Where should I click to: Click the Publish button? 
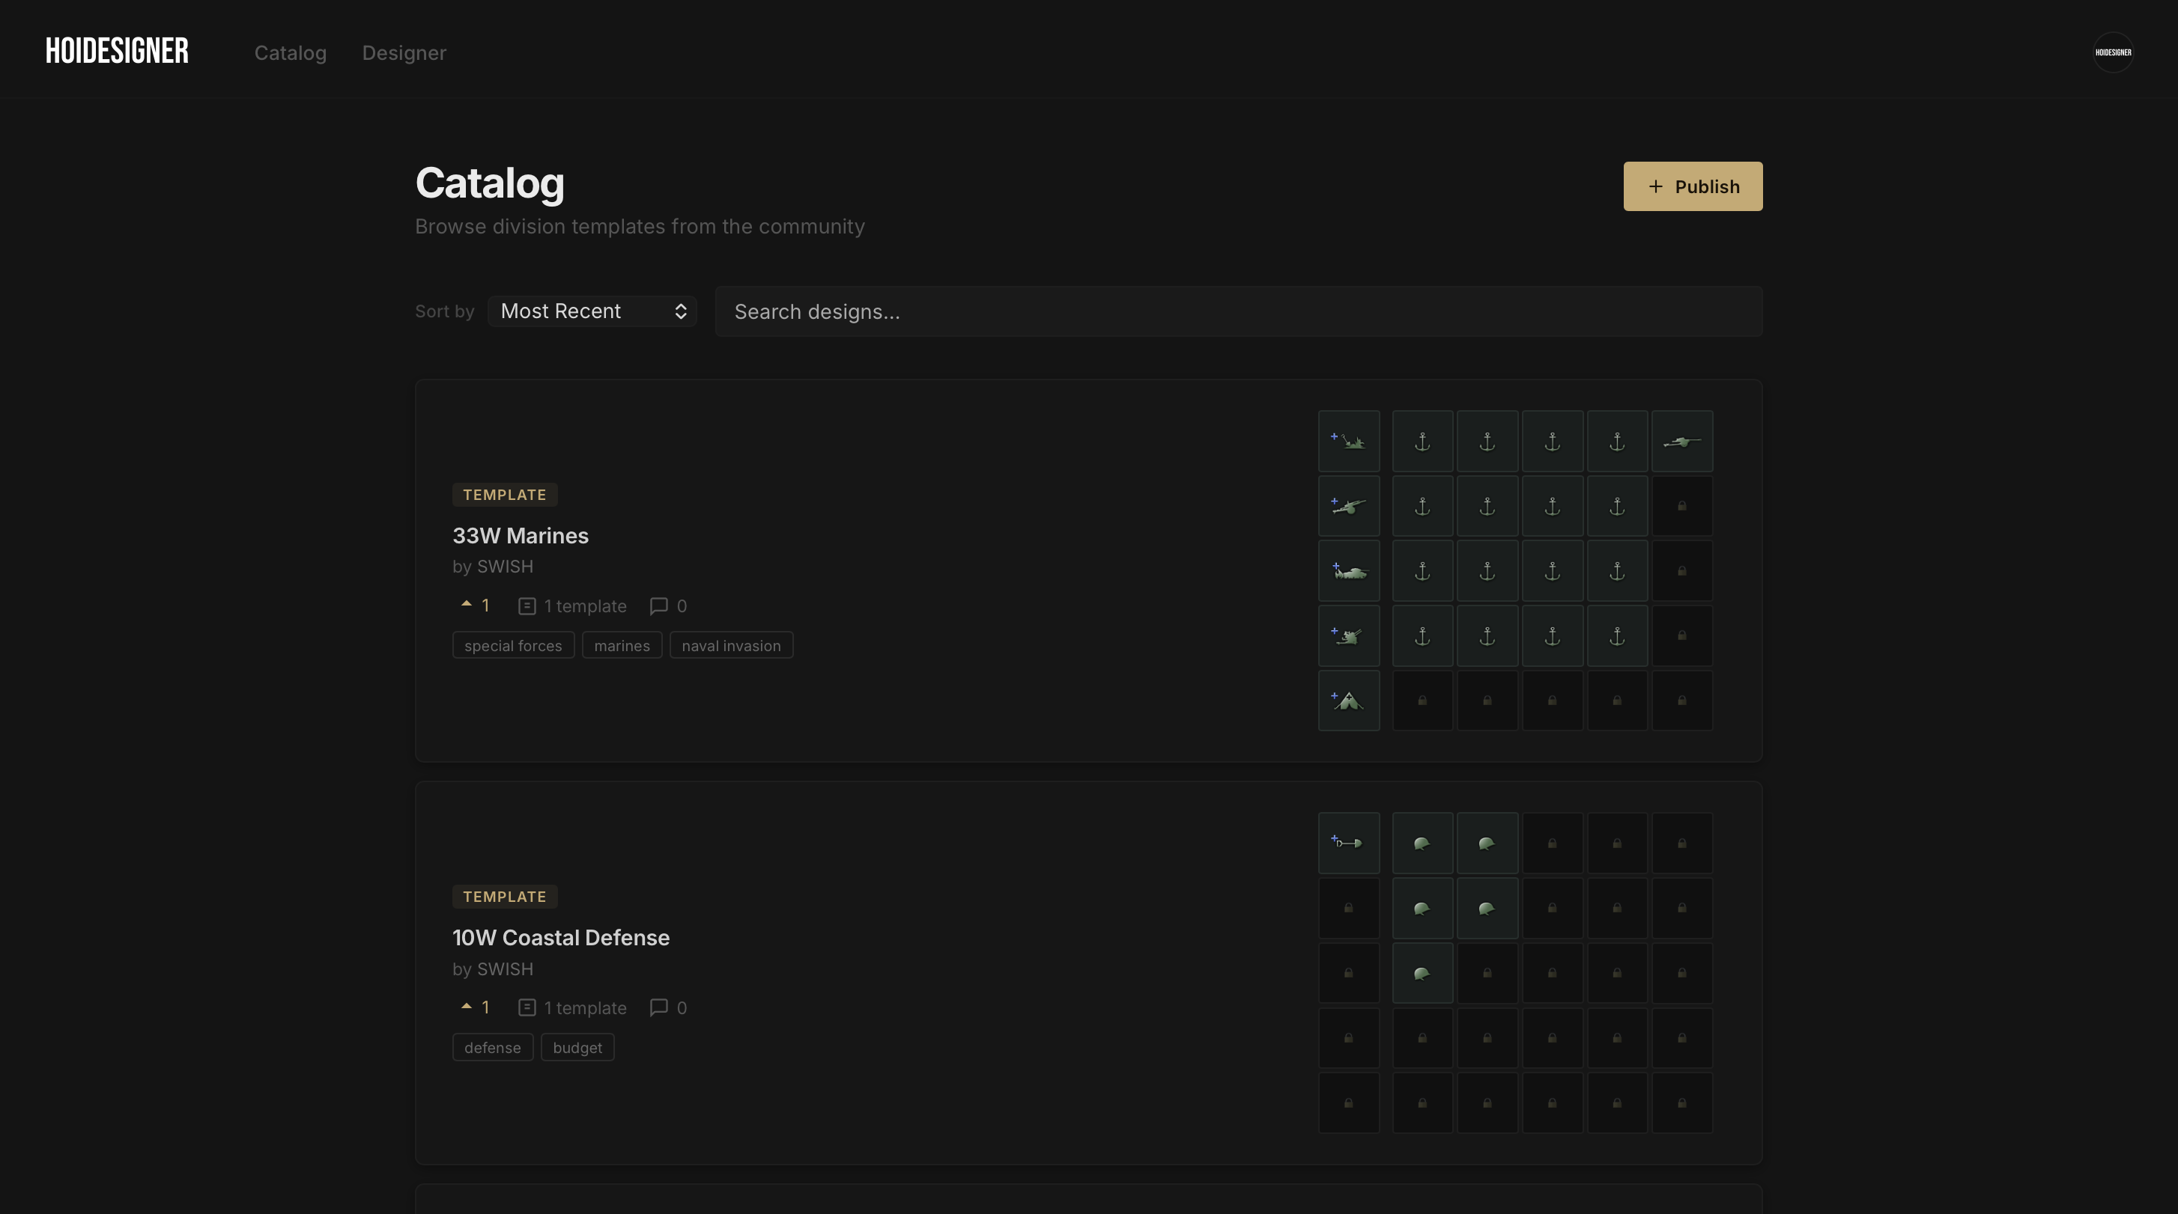pos(1692,186)
